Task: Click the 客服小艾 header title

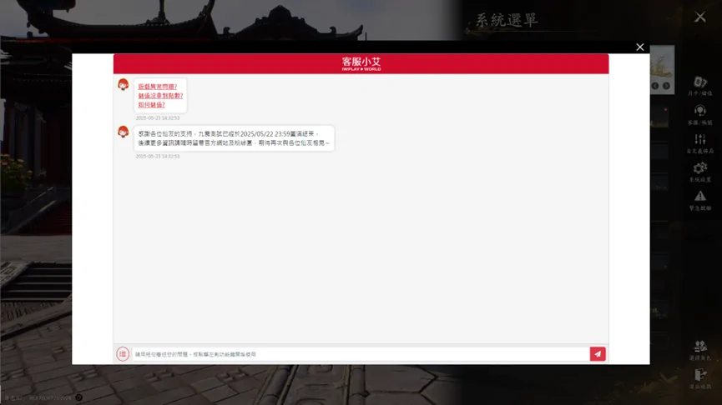Action: [x=361, y=63]
